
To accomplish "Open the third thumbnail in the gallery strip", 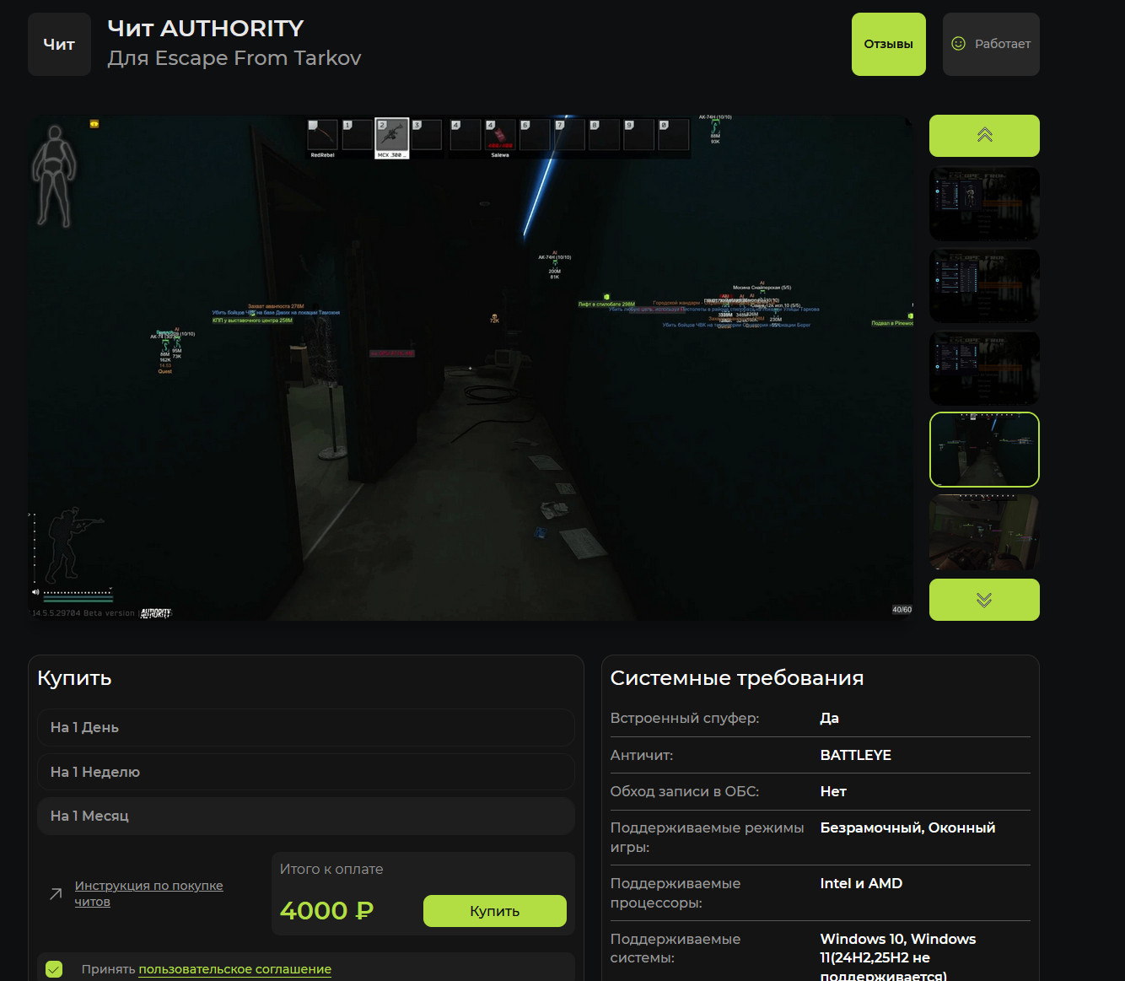I will point(984,368).
